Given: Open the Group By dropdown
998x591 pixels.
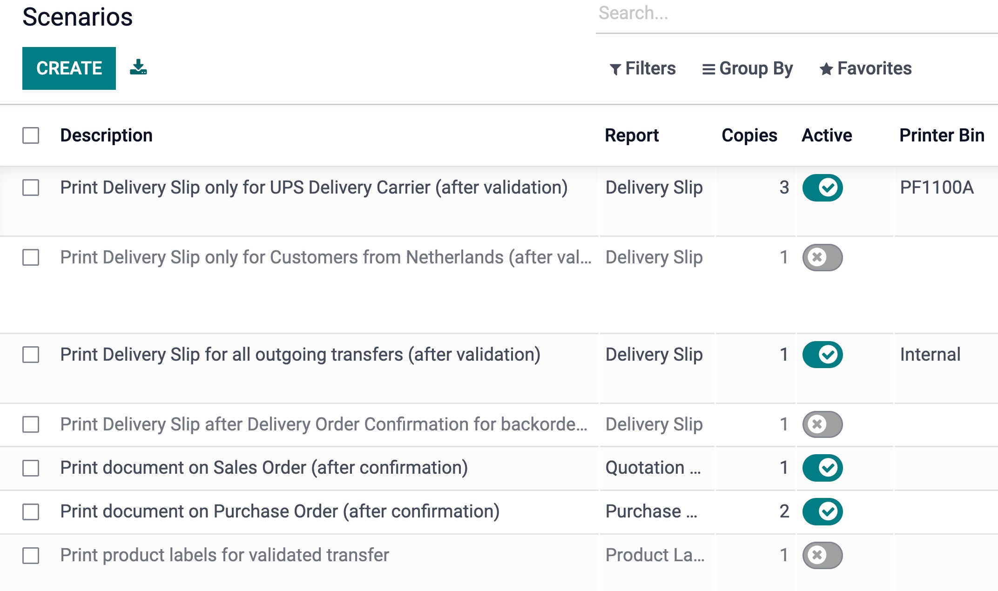Looking at the screenshot, I should coord(748,68).
